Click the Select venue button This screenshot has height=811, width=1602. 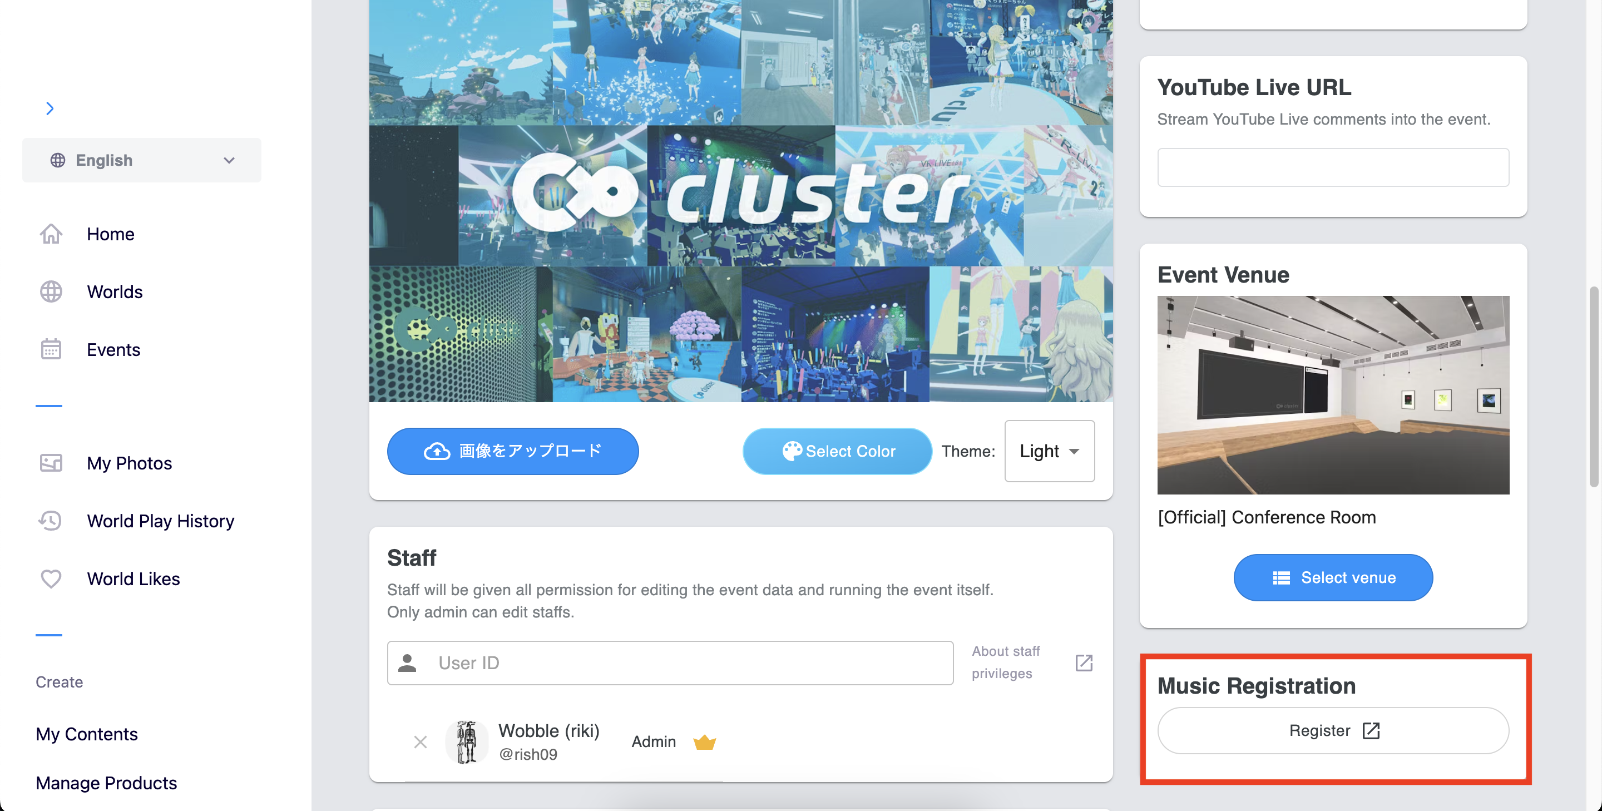pos(1333,578)
